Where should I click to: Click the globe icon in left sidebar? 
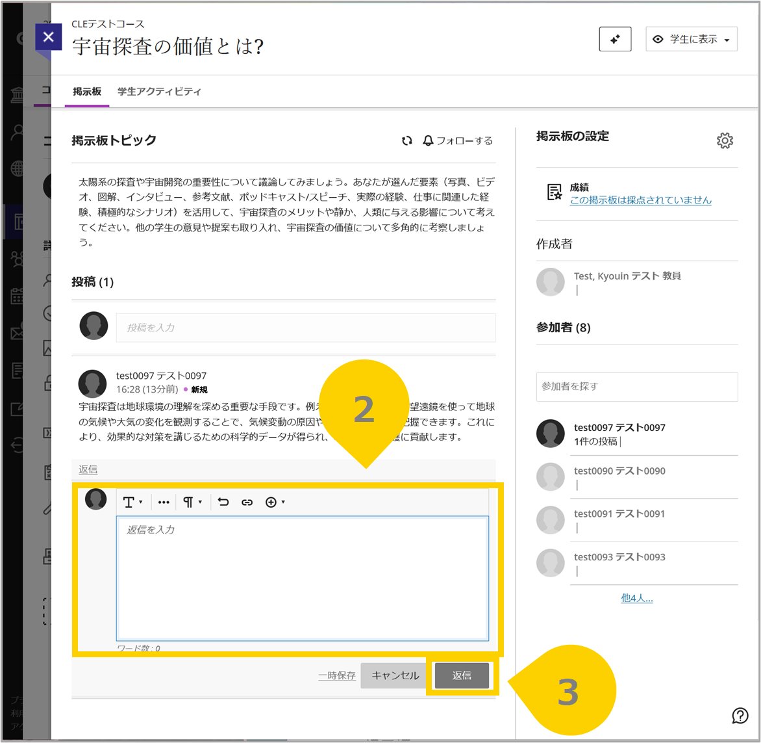click(18, 168)
